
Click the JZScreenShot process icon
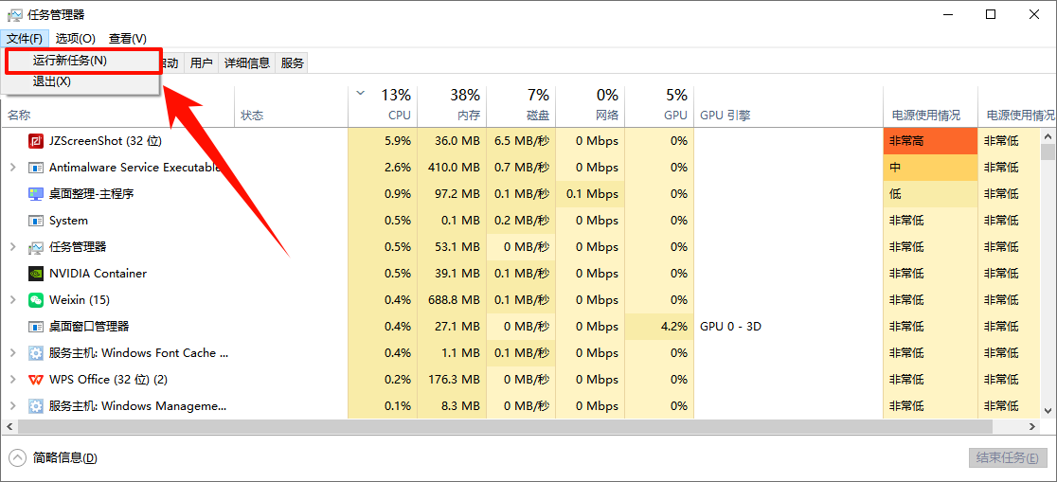point(36,141)
